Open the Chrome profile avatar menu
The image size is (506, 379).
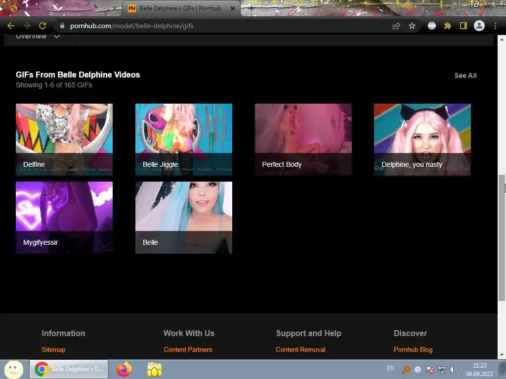(x=479, y=26)
